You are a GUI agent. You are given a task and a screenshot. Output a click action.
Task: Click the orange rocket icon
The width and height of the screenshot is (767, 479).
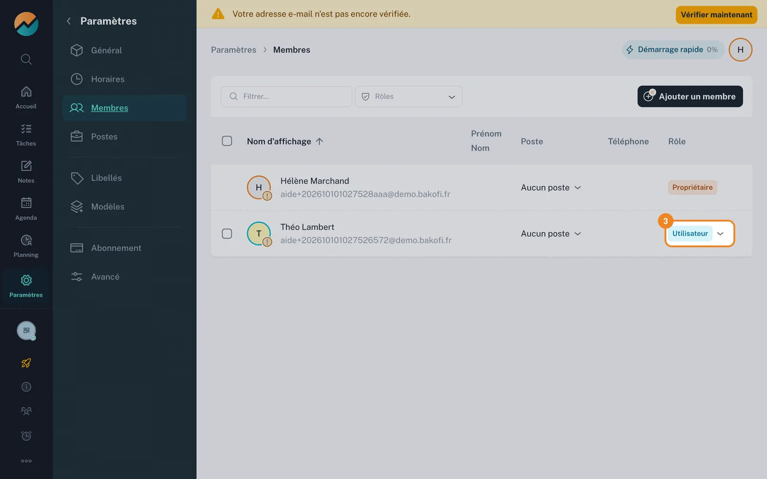pyautogui.click(x=26, y=363)
